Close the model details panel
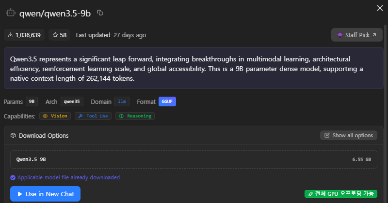The image size is (388, 203). coord(379,8)
